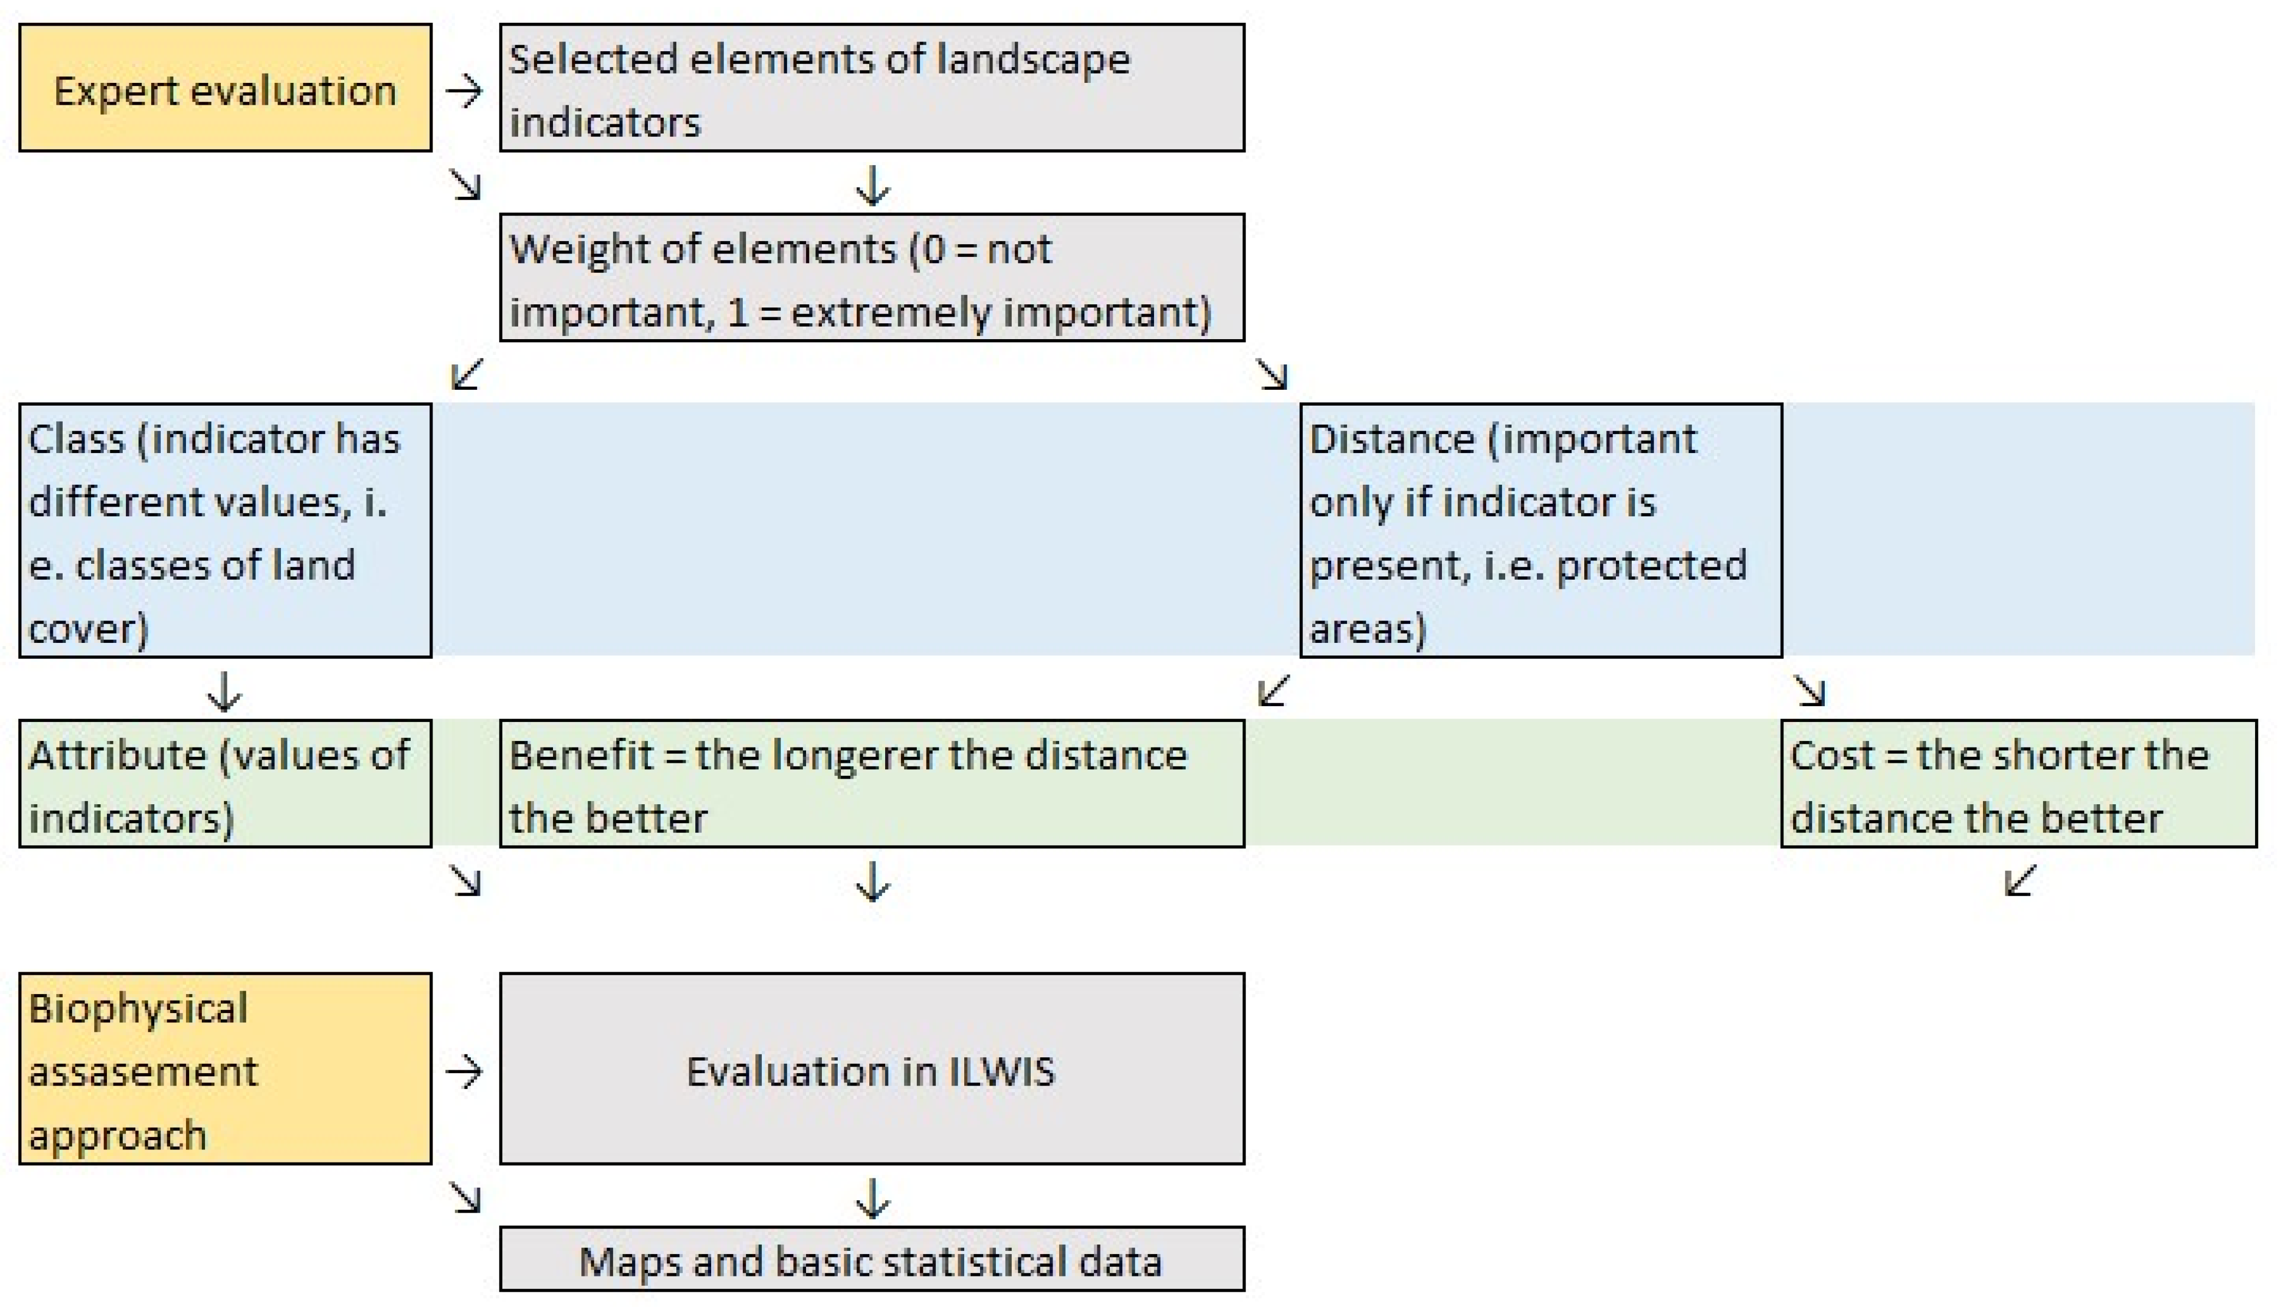Viewport: 2278px width, 1307px height.
Task: Select the Selected elements of landscape indicators box
Action: coord(871,88)
